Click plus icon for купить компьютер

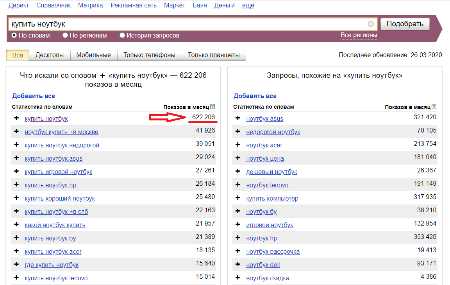[237, 198]
